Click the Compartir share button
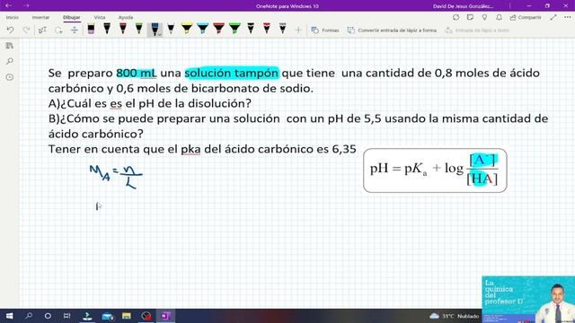 (x=525, y=17)
